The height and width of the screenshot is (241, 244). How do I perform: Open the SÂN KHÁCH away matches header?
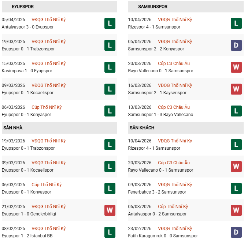point(142,128)
